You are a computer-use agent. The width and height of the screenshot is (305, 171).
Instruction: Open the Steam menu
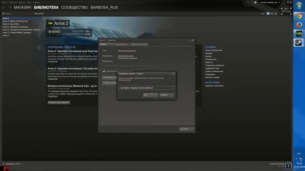[4, 2]
